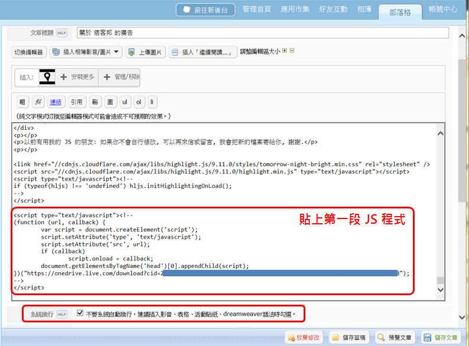
Task: Click the 放棄修改 button
Action: click(304, 337)
